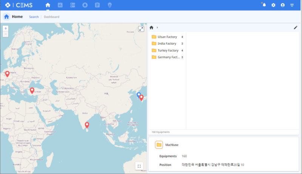Open settings via the gear icon
The width and height of the screenshot is (302, 174).
273,5
